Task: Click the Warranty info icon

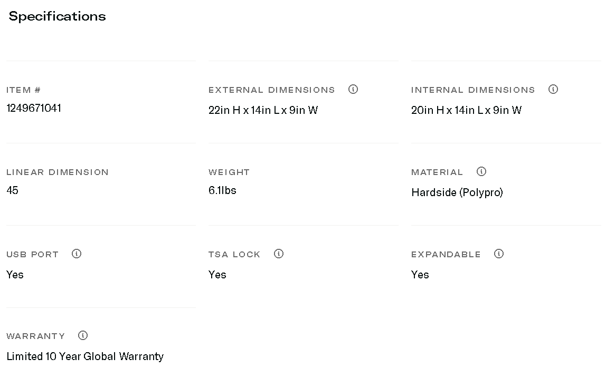Action: coord(83,335)
